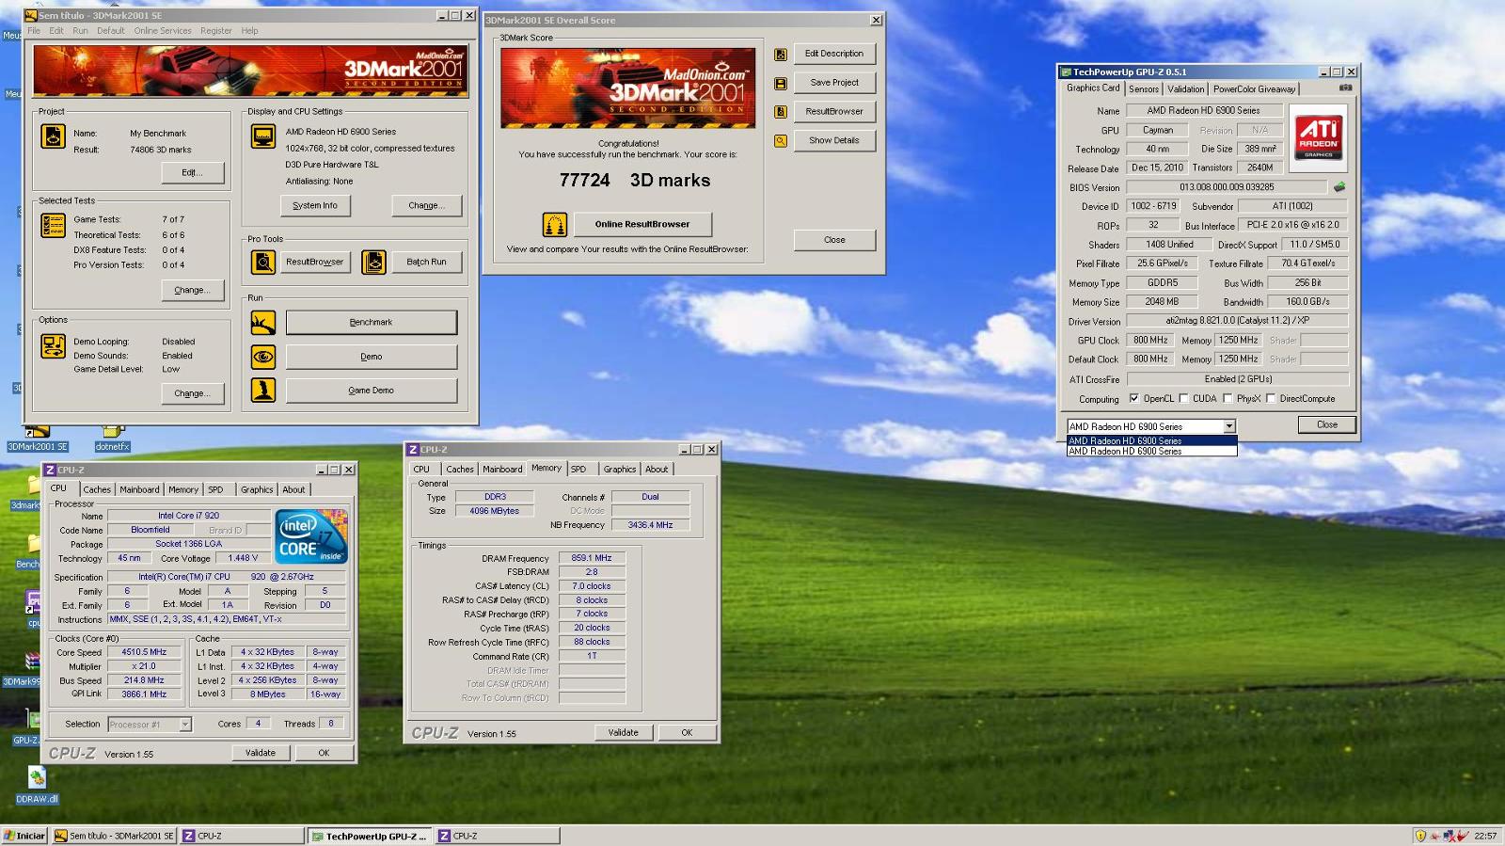Toggle the OpenCL checkbox in GPU-Z
This screenshot has height=846, width=1505.
coord(1134,398)
